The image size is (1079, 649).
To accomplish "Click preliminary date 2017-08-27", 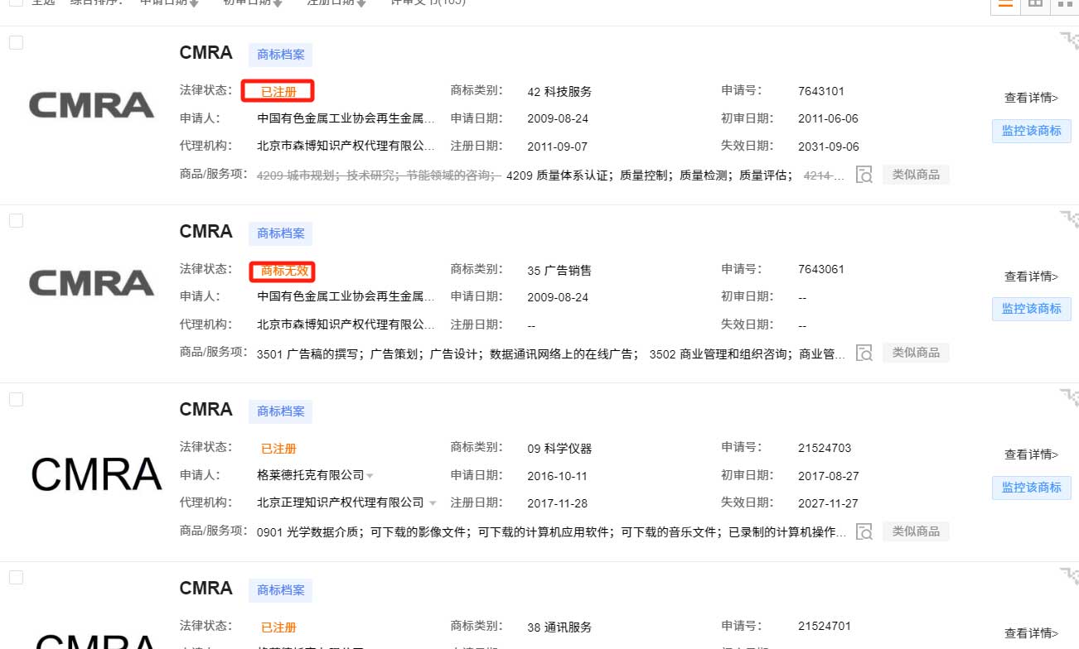I will (x=828, y=476).
